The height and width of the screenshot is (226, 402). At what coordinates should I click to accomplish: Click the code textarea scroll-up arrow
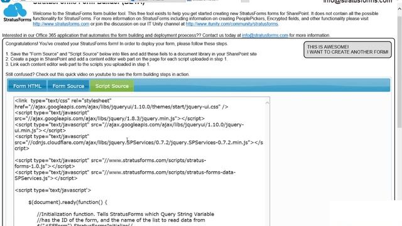[267, 103]
